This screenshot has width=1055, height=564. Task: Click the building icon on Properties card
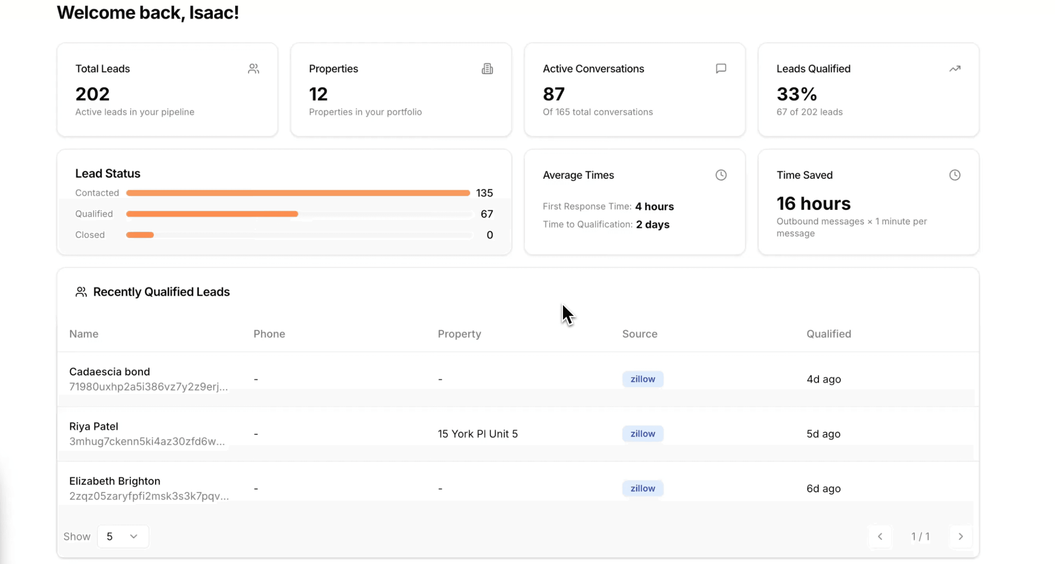point(487,69)
